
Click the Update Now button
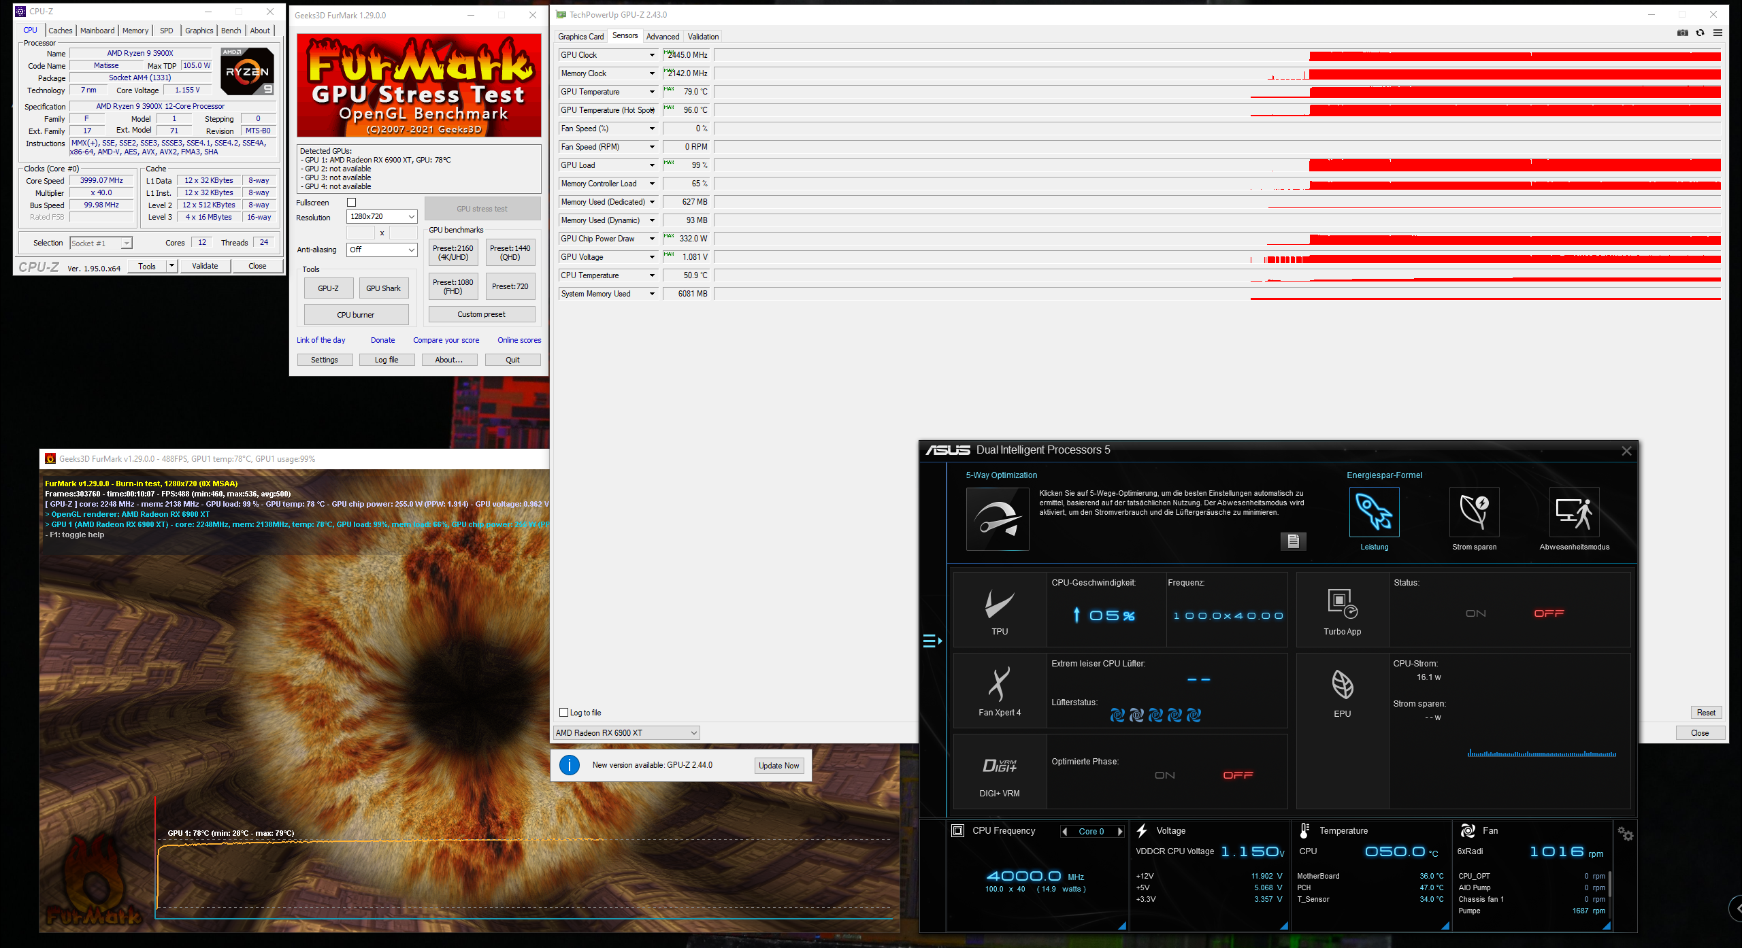pos(778,765)
